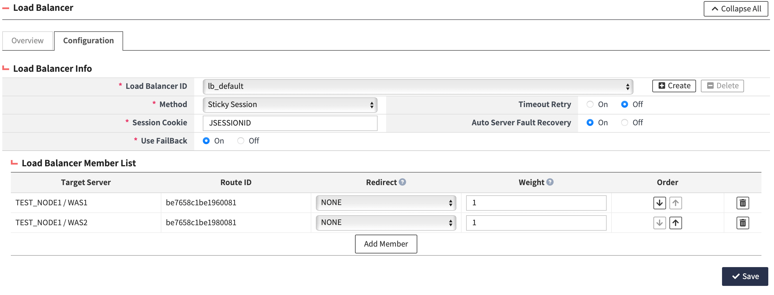
Task: Click the Session Cookie input field
Action: pos(289,123)
